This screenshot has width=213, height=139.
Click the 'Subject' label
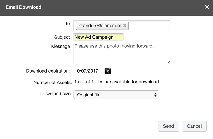point(62,37)
